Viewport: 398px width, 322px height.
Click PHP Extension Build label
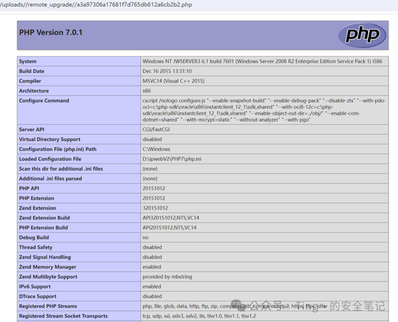tap(43, 228)
